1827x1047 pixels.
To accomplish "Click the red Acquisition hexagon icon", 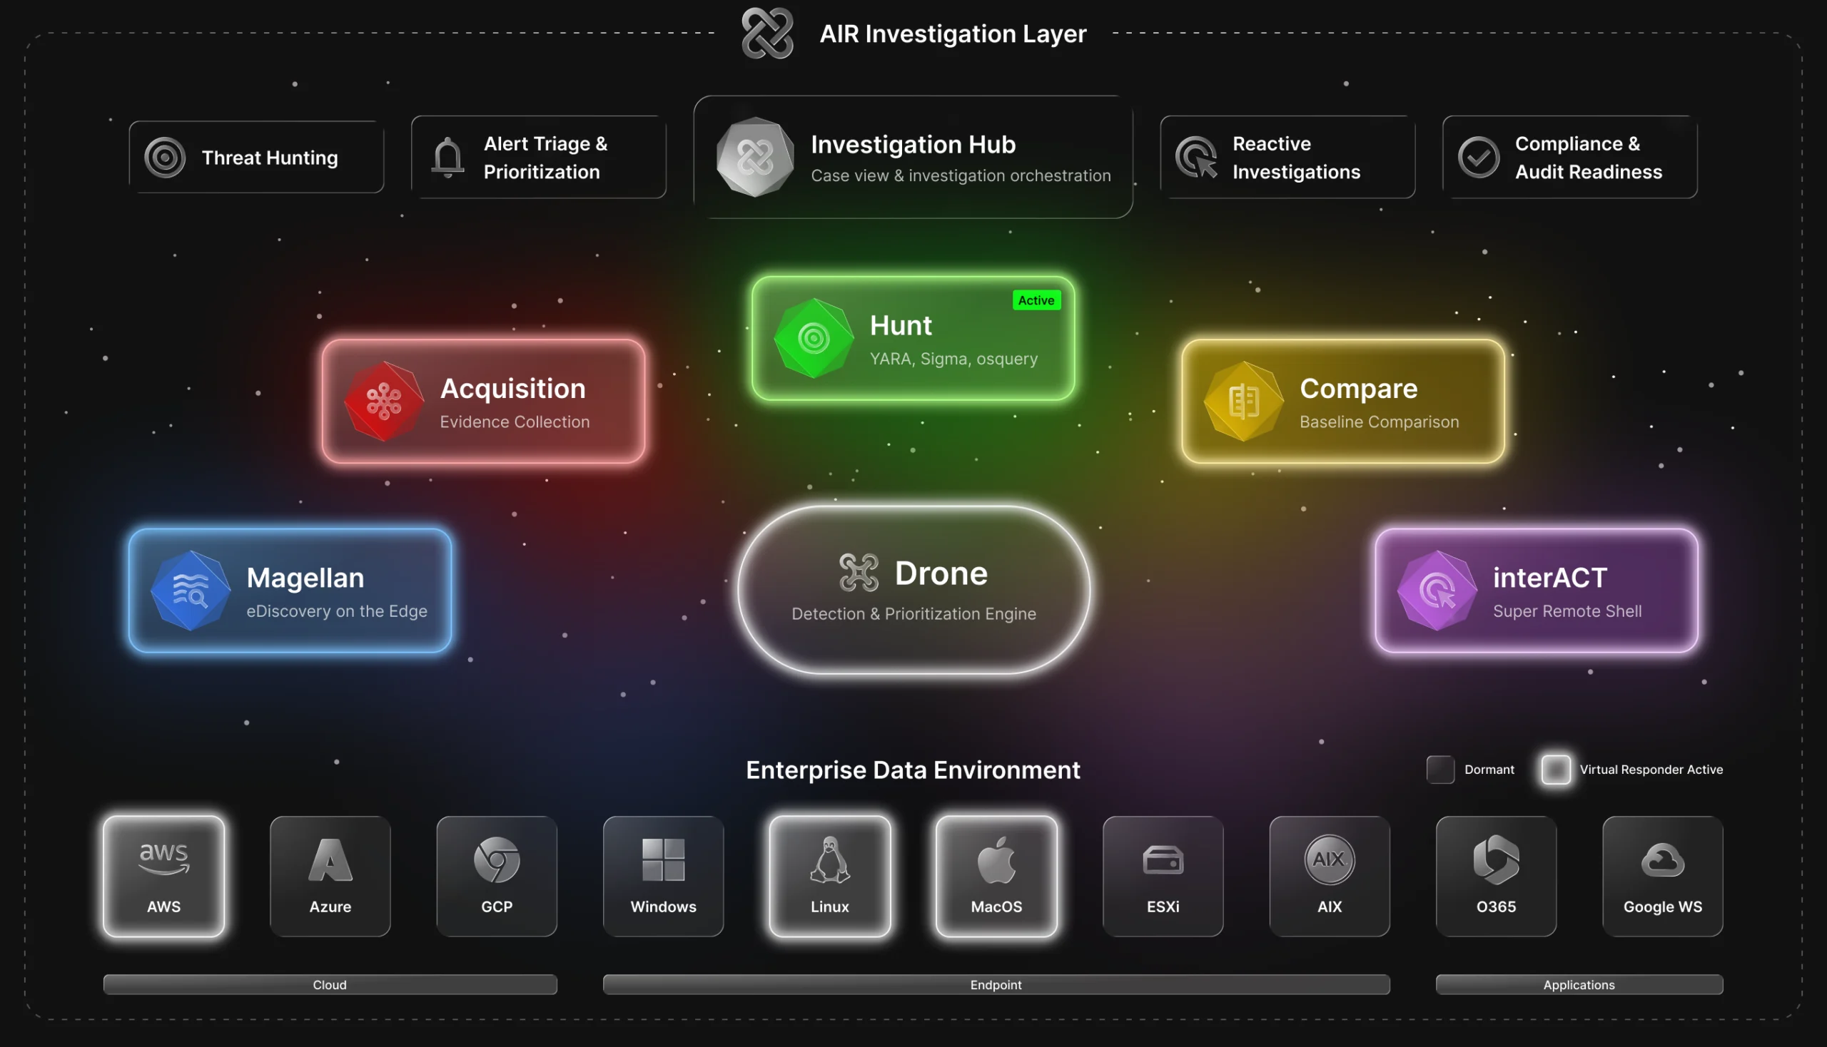I will [384, 402].
